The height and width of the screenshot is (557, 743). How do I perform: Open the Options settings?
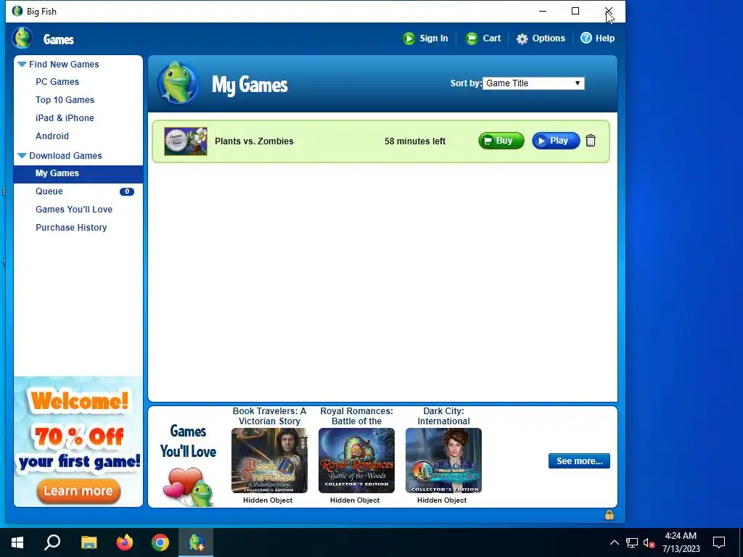click(x=541, y=38)
